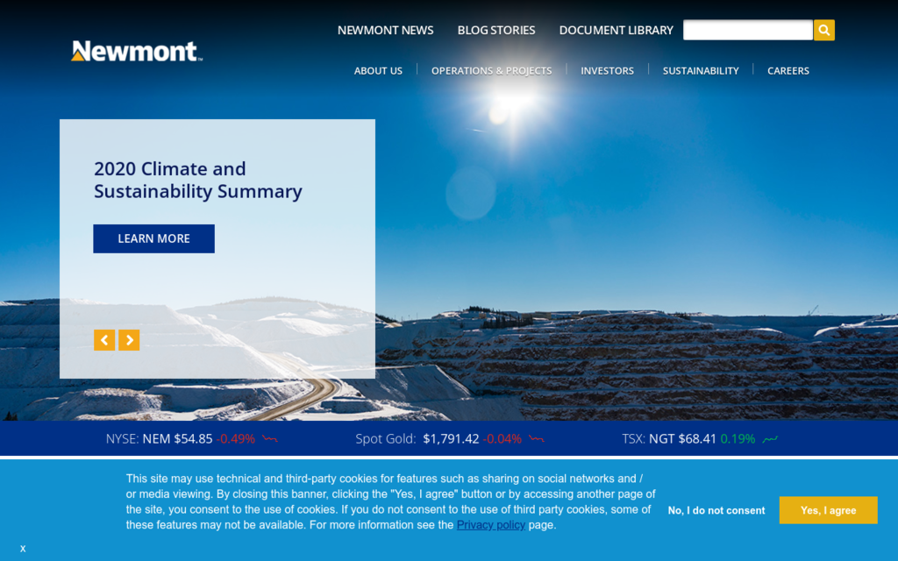Go to previous carousel slide

pyautogui.click(x=104, y=340)
